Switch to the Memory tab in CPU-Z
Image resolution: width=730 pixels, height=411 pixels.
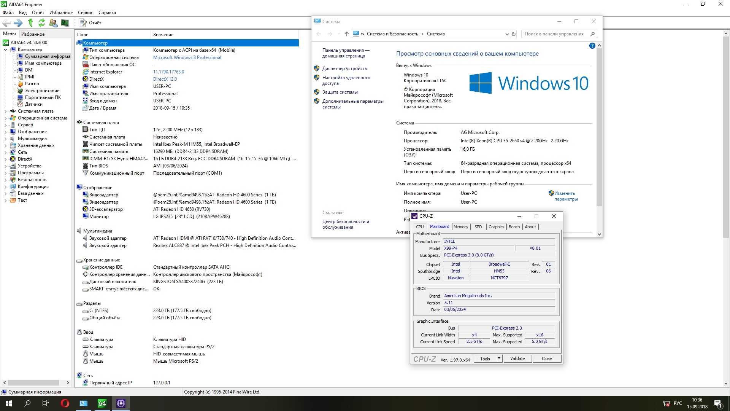pyautogui.click(x=460, y=227)
